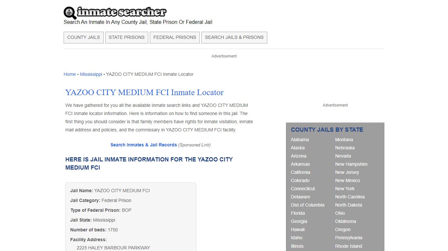Open New Mexico jails link
The height and width of the screenshot is (251, 448).
[x=348, y=180]
